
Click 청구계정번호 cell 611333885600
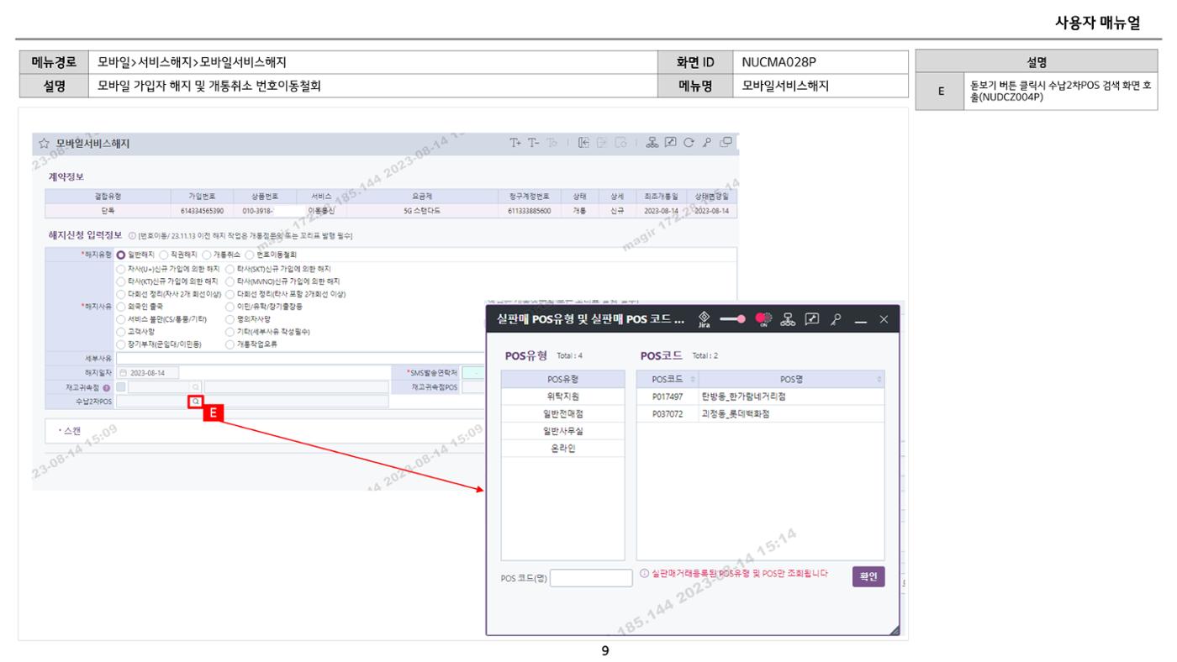528,210
